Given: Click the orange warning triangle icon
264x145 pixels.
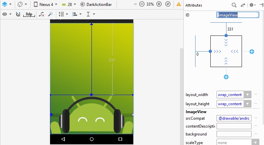Looking at the screenshot, I should [x=178, y=5].
